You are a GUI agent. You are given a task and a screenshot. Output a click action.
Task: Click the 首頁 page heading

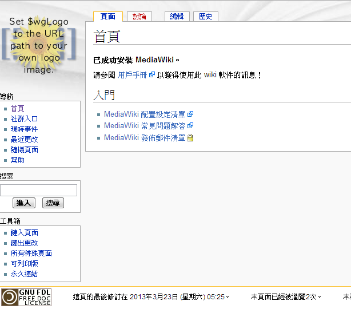107,37
